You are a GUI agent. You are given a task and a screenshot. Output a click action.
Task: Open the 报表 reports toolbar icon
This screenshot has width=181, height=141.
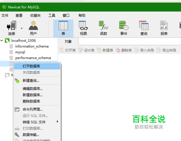click(164, 28)
